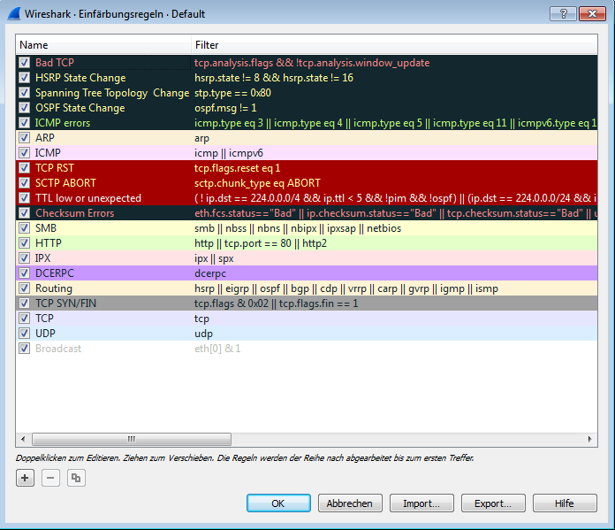This screenshot has width=615, height=530.
Task: Disable the IPX rule checkbox
Action: click(25, 258)
